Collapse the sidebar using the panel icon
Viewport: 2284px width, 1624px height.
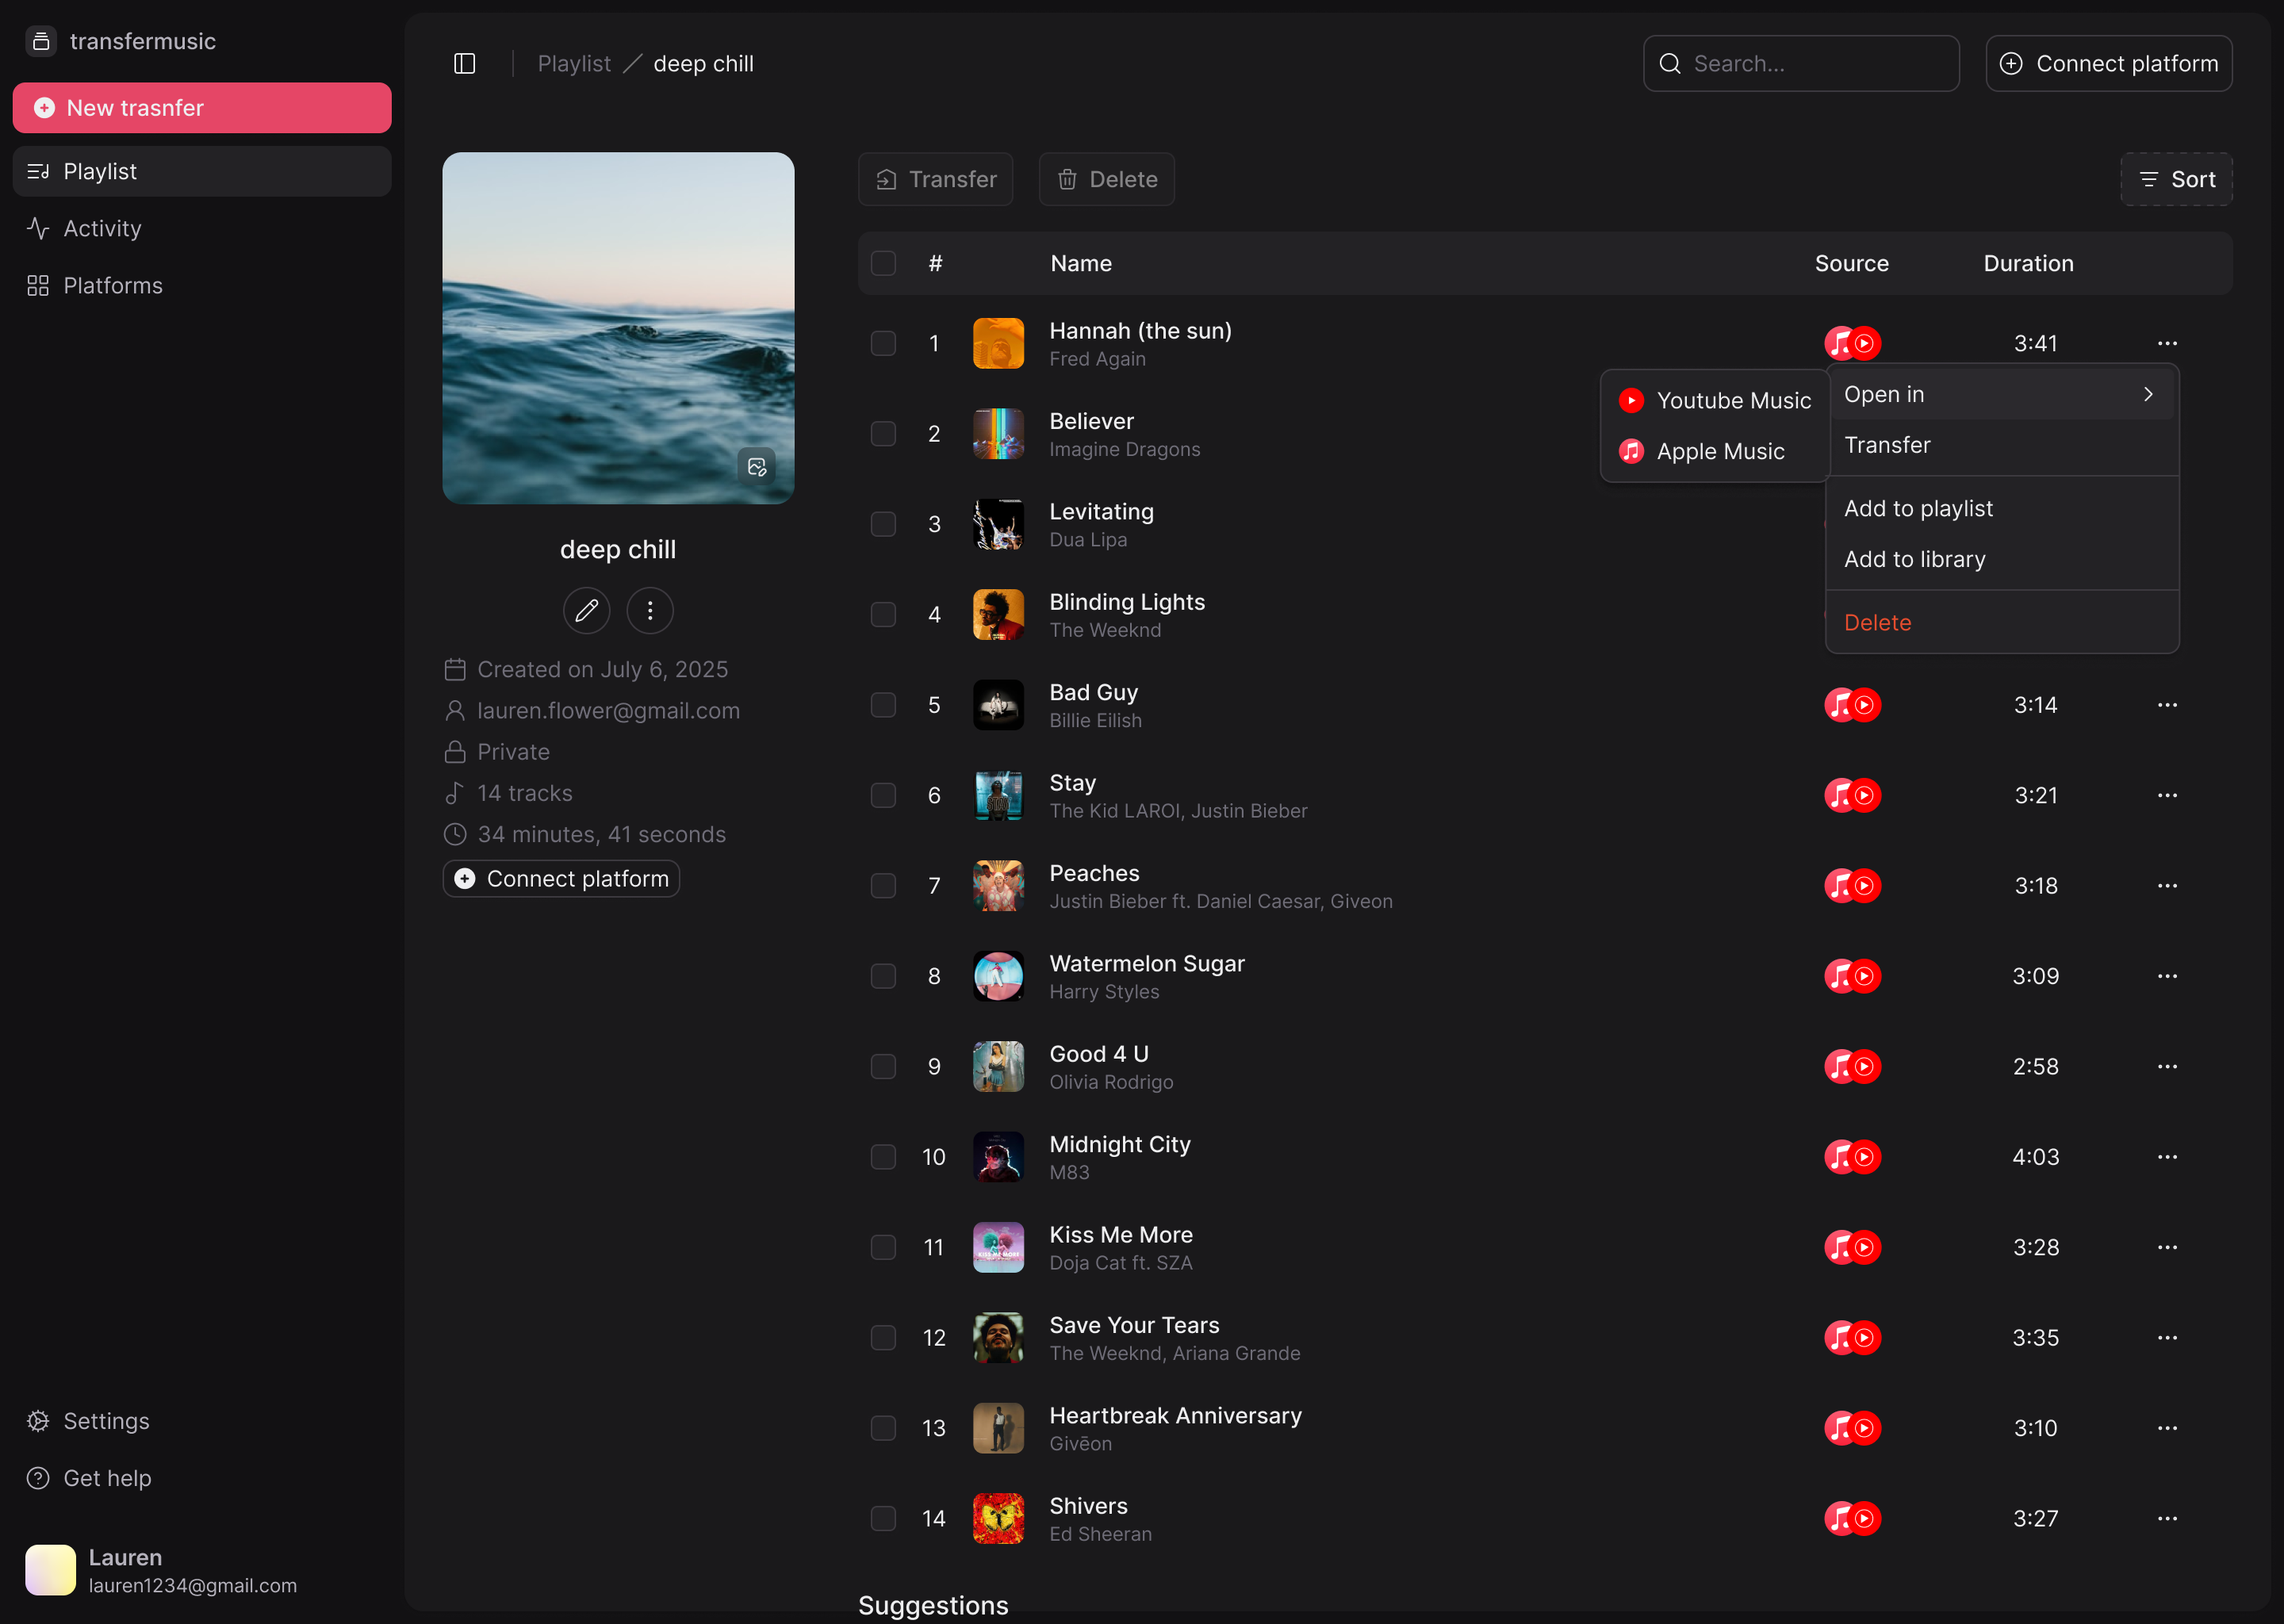(464, 63)
